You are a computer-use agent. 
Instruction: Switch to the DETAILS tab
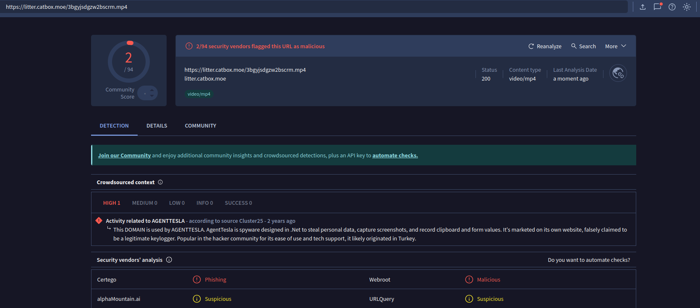coord(157,126)
